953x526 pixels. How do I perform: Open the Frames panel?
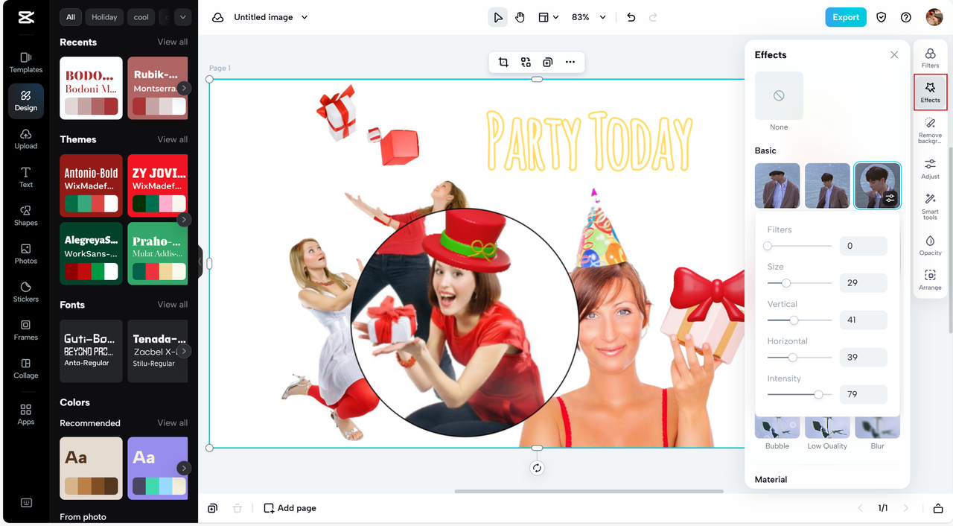(x=25, y=330)
